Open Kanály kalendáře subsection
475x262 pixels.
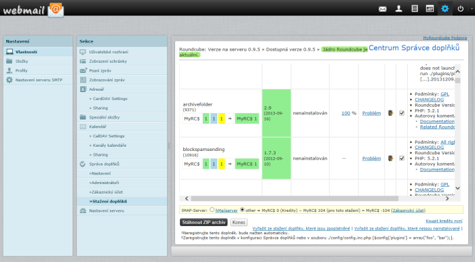[121, 146]
